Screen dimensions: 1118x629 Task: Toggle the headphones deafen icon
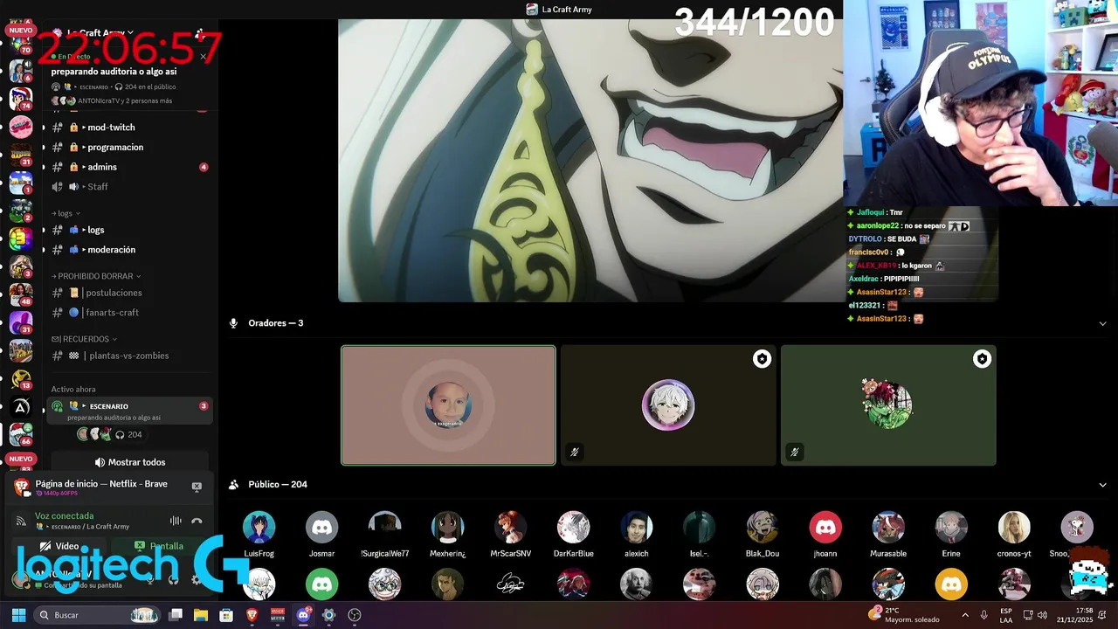[173, 579]
